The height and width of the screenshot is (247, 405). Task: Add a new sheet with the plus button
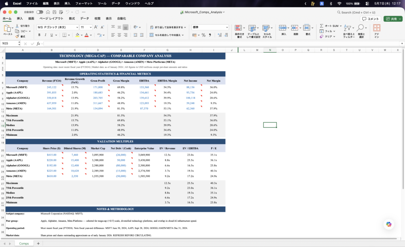(x=38, y=243)
